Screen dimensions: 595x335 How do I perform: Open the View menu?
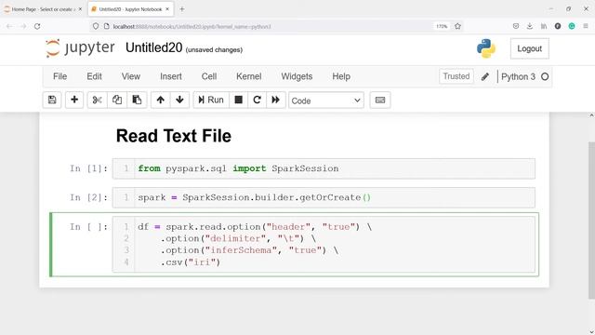click(x=131, y=76)
